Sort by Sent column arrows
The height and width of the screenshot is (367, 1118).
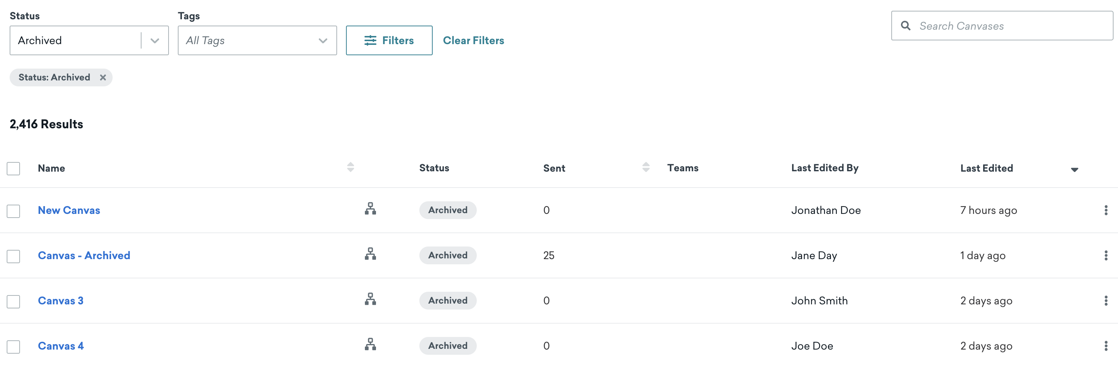(646, 167)
